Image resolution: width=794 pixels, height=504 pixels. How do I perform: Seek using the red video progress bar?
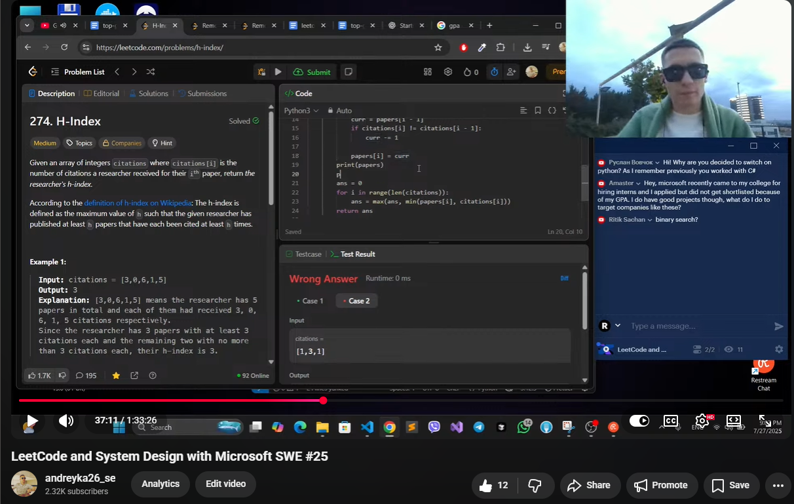pos(400,400)
